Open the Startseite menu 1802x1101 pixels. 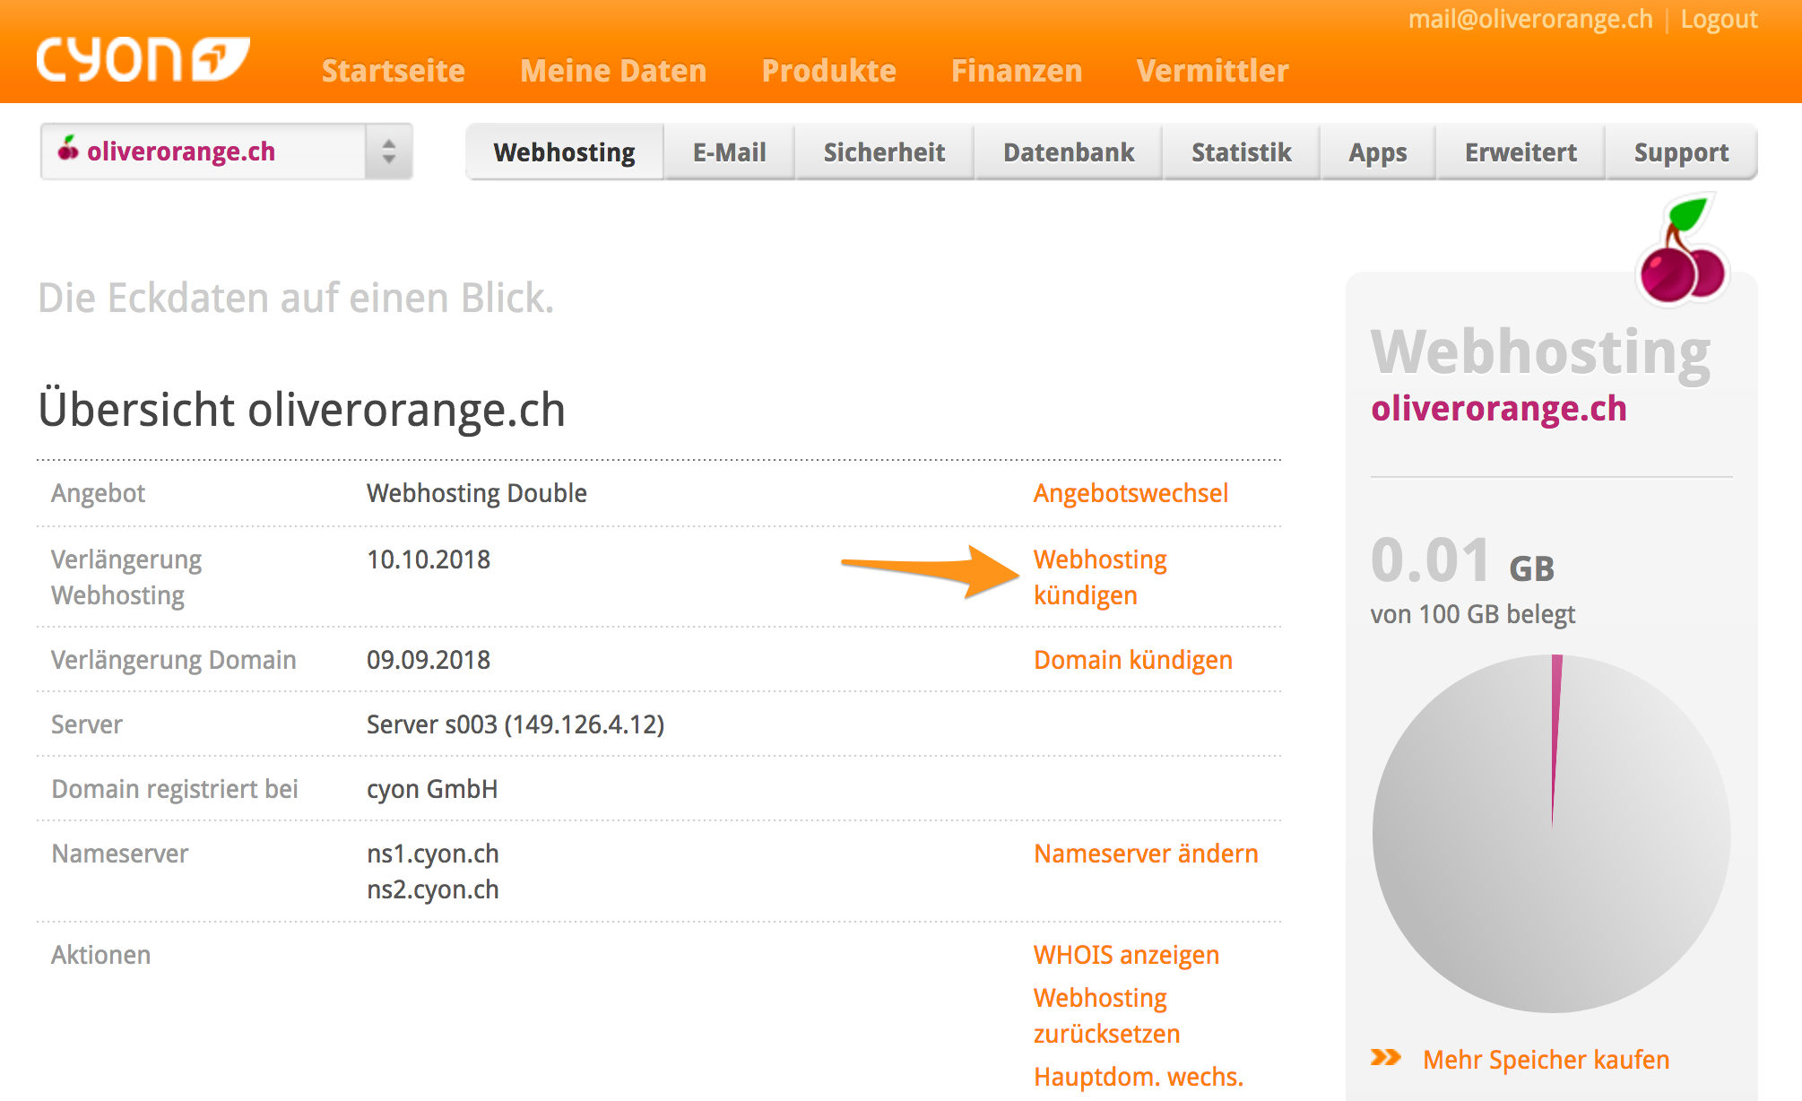tap(394, 71)
